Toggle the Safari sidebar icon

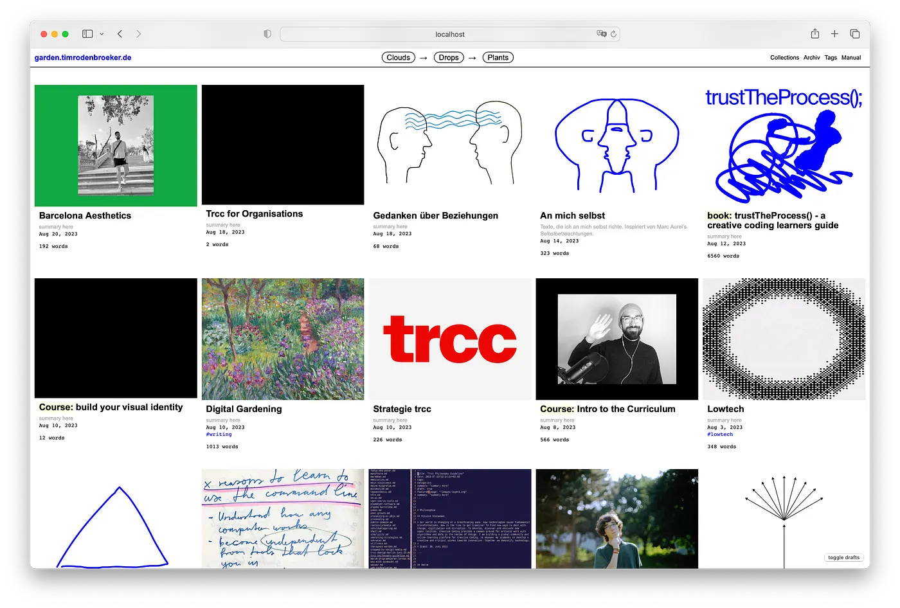[87, 34]
